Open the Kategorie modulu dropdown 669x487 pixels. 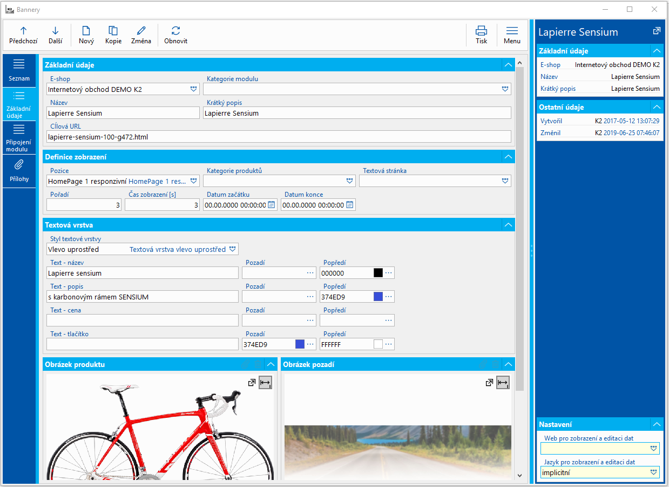tap(505, 89)
